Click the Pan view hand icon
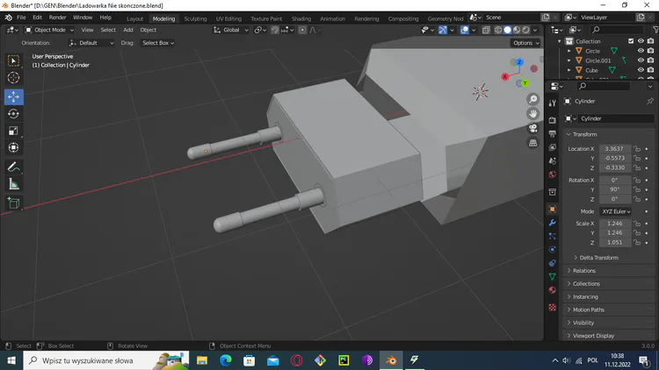 click(533, 114)
